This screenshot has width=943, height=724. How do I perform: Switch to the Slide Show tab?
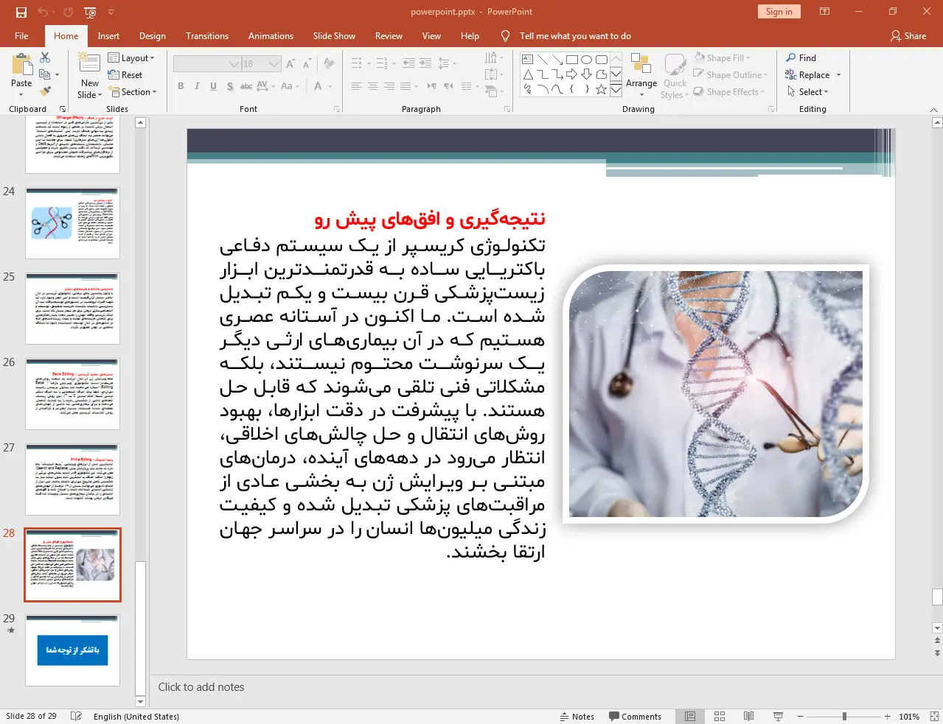[x=334, y=36]
